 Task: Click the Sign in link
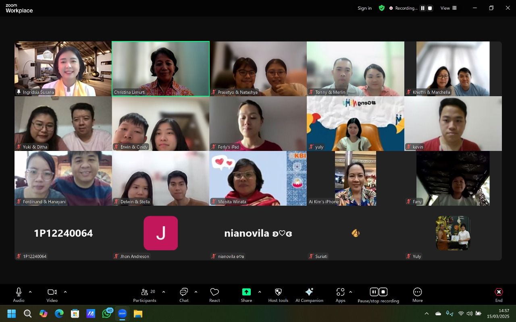coord(364,8)
